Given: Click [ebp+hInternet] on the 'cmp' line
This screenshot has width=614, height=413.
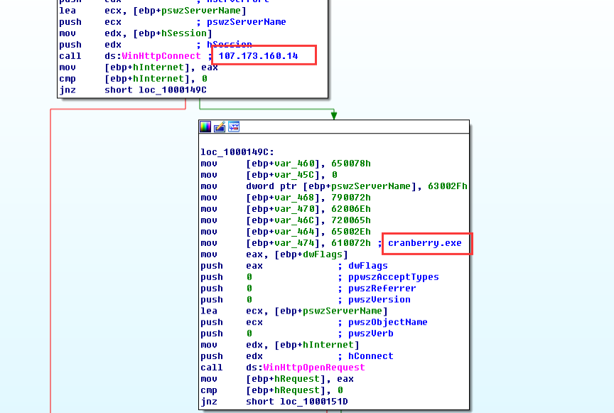Looking at the screenshot, I should click(x=150, y=79).
